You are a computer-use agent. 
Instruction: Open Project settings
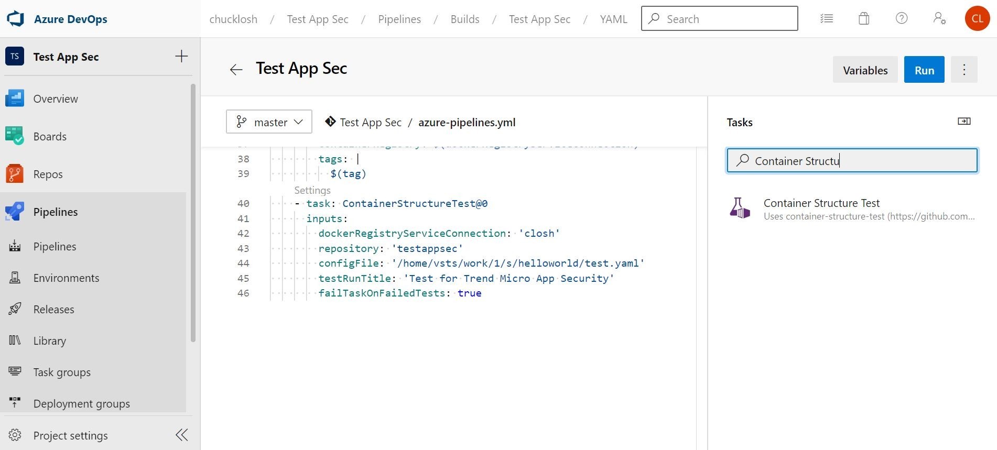coord(70,435)
